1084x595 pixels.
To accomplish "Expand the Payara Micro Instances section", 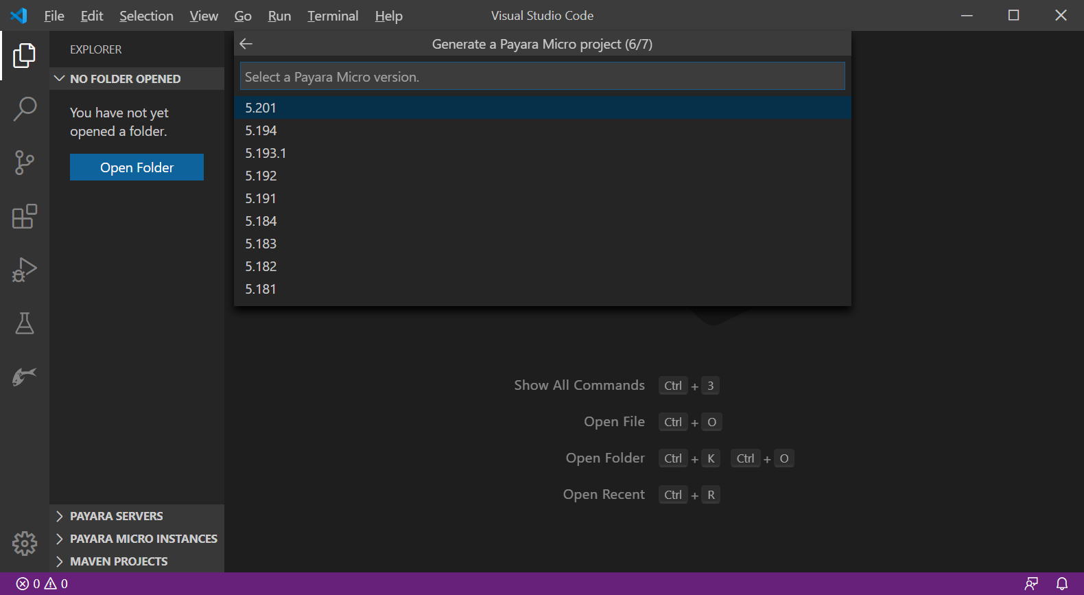I will coord(137,539).
